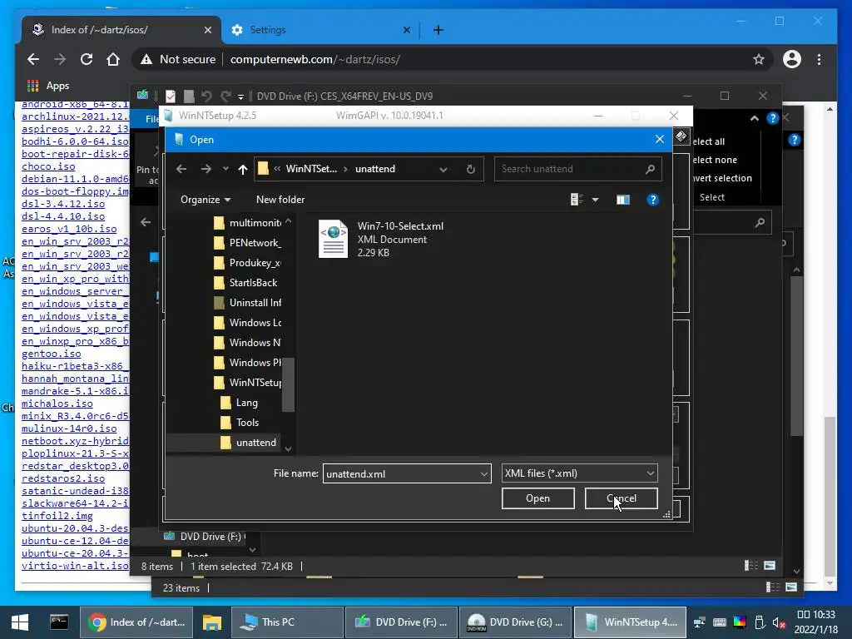The height and width of the screenshot is (639, 852).
Task: Open Command Prompt from taskbar
Action: (59, 622)
